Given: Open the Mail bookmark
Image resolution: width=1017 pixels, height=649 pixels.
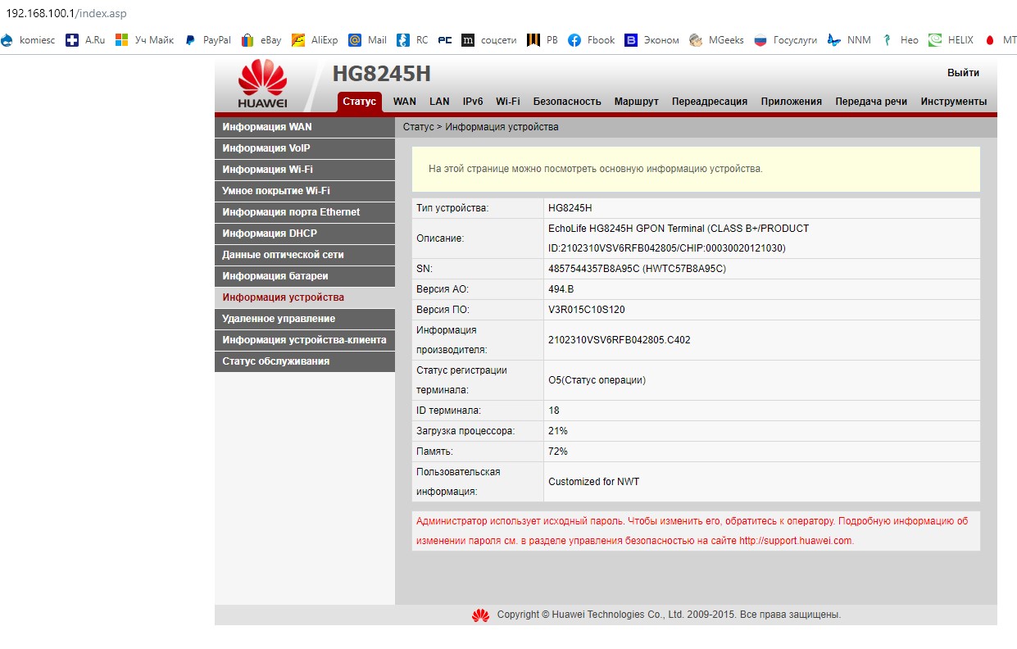Looking at the screenshot, I should click(x=367, y=39).
